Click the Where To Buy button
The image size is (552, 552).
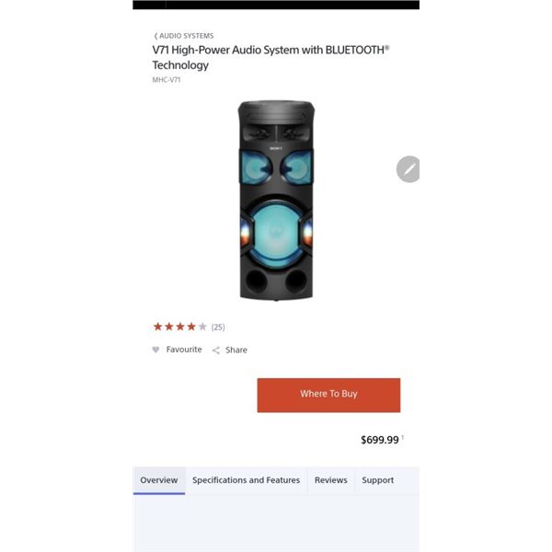coord(328,395)
